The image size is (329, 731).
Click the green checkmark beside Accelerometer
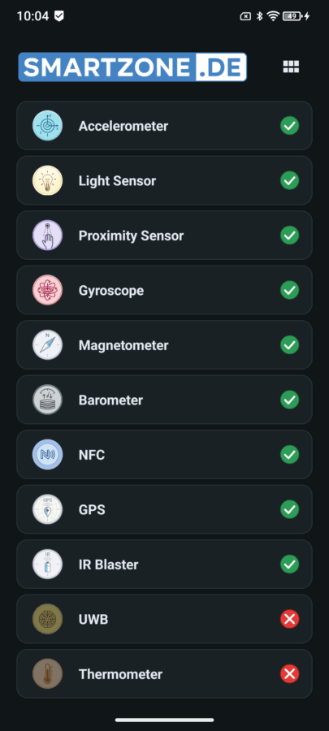pos(289,126)
